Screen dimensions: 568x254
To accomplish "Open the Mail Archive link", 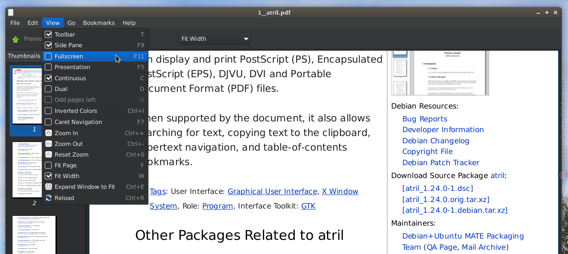I will pos(484,247).
